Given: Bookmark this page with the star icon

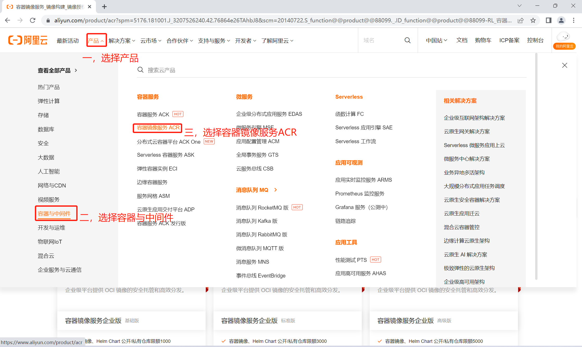Looking at the screenshot, I should (533, 20).
